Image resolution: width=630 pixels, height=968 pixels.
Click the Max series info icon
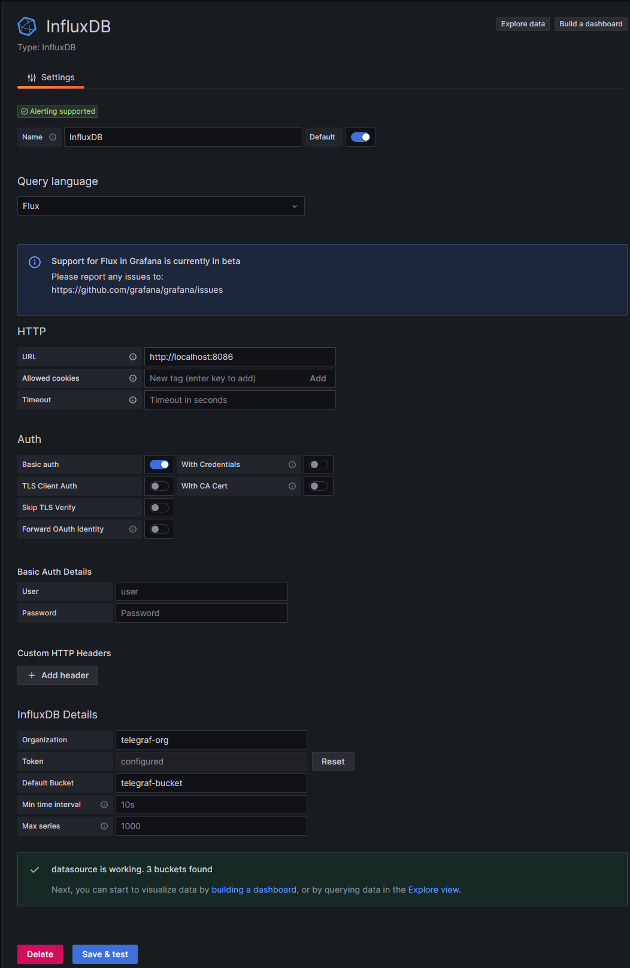(104, 826)
